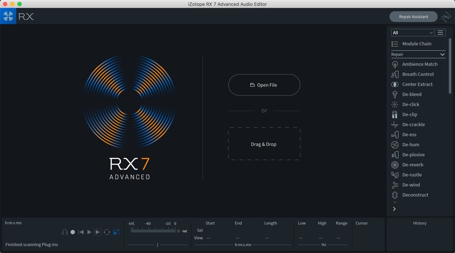Open the All modules filter dropdown

click(x=412, y=32)
